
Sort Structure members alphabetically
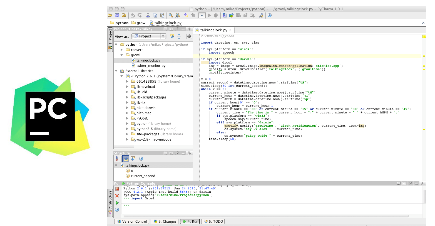tap(117, 159)
